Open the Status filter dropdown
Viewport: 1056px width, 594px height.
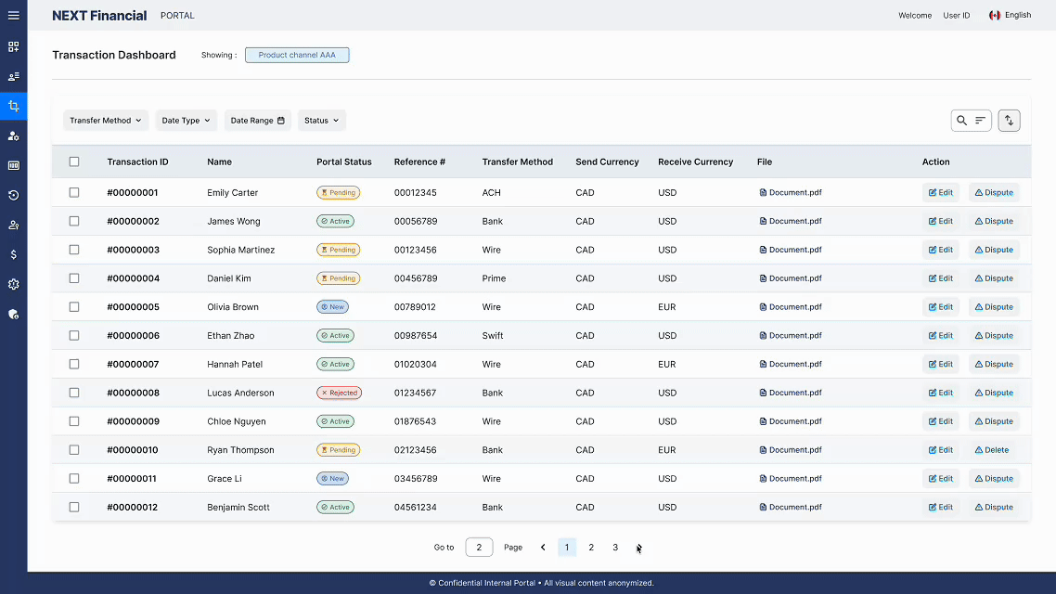click(321, 121)
